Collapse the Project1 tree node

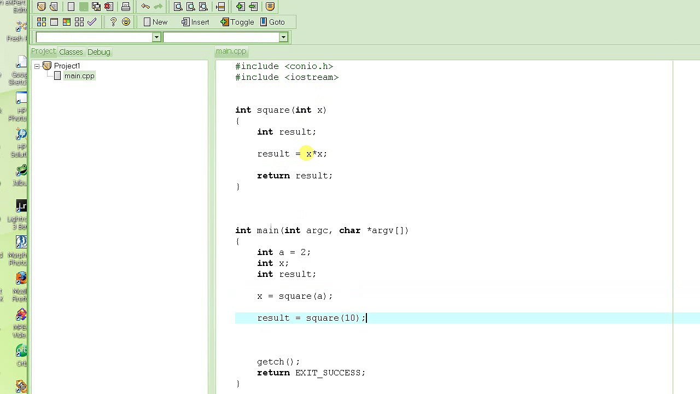(x=37, y=66)
